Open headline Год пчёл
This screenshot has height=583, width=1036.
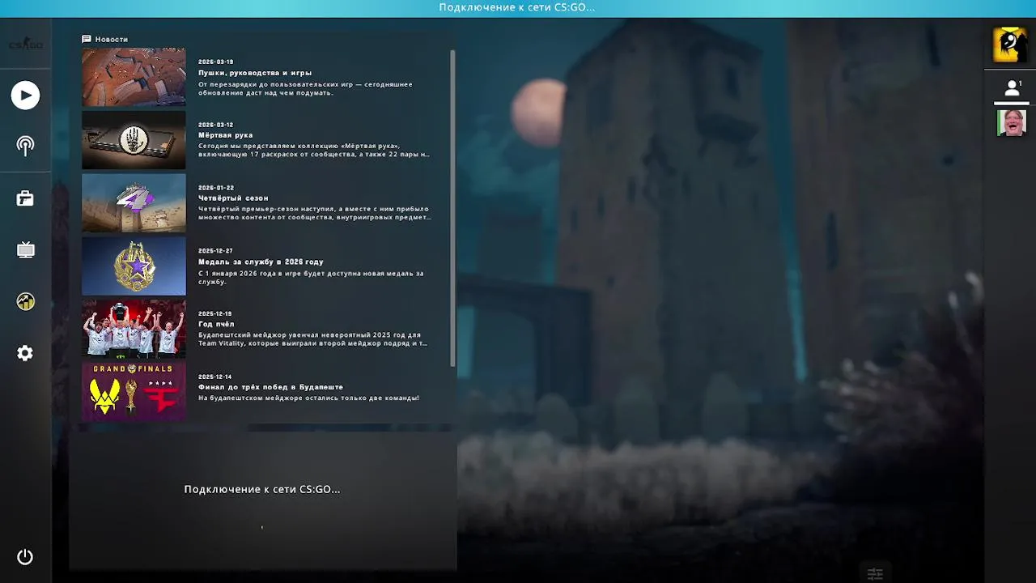(216, 325)
